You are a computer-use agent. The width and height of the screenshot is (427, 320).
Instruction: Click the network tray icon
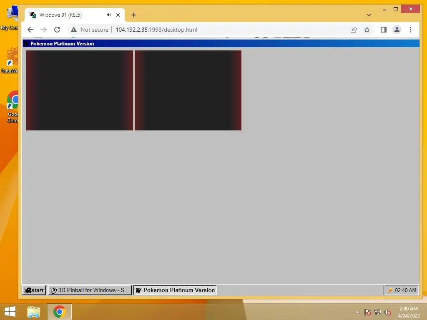(378, 312)
